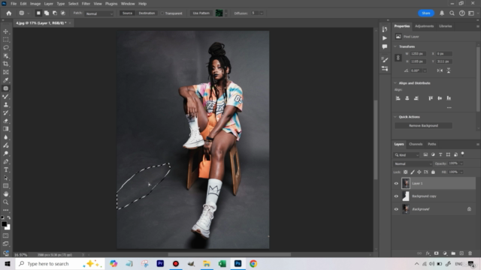Screen dimensions: 481x270
Task: Click the Share button
Action: click(426, 13)
